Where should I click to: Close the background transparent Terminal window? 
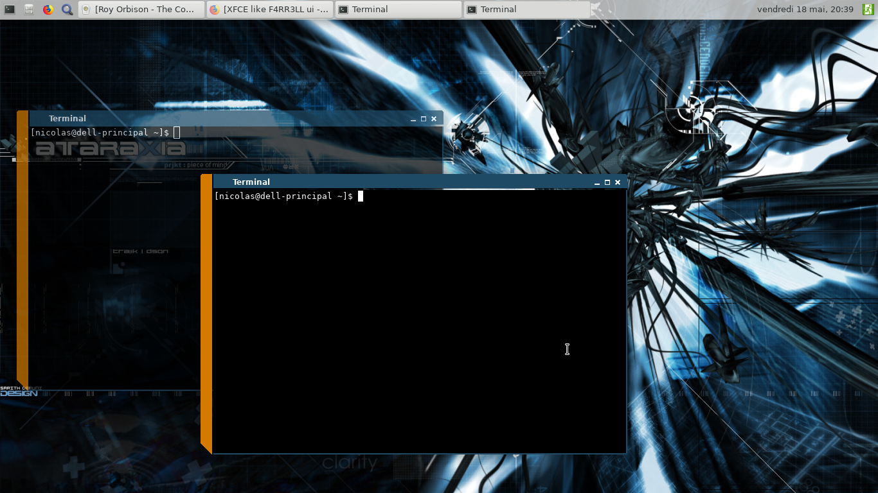point(434,119)
